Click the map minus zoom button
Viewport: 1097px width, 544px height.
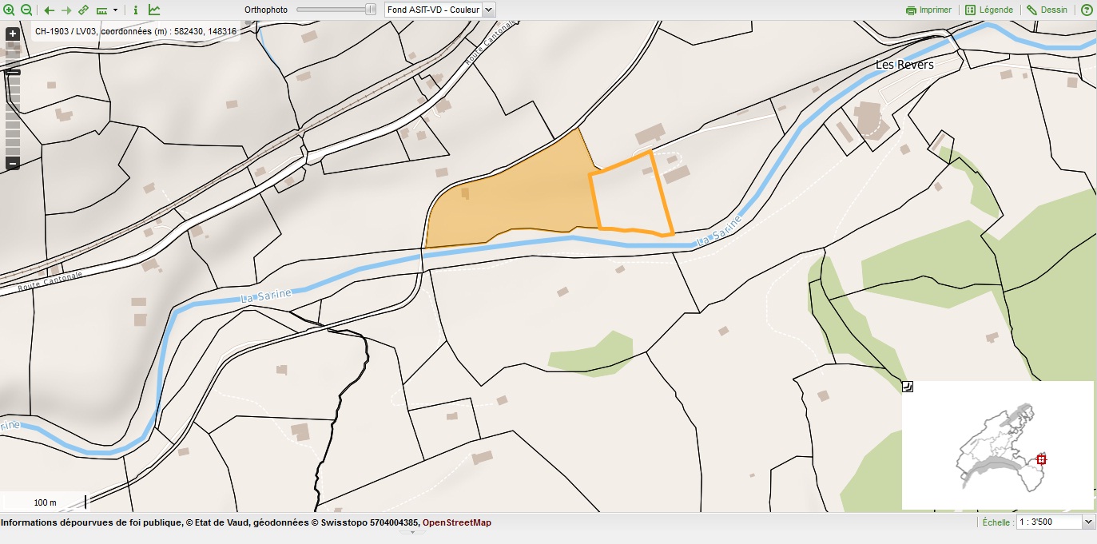[x=13, y=164]
